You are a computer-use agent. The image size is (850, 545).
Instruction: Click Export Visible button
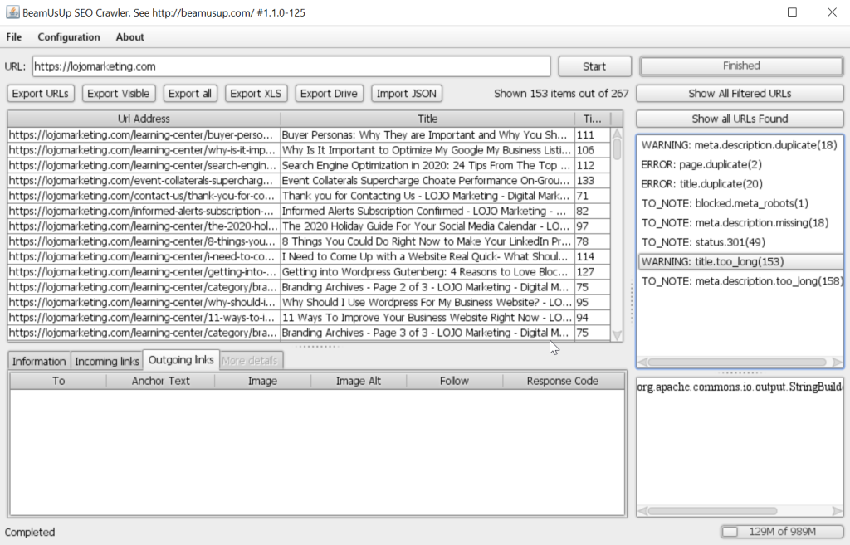tap(118, 93)
